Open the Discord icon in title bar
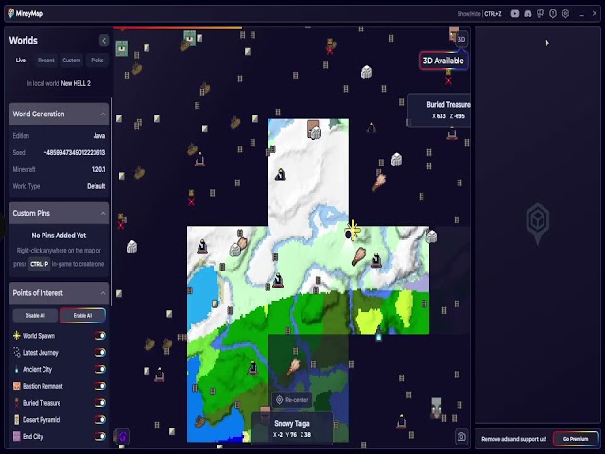 coord(527,14)
